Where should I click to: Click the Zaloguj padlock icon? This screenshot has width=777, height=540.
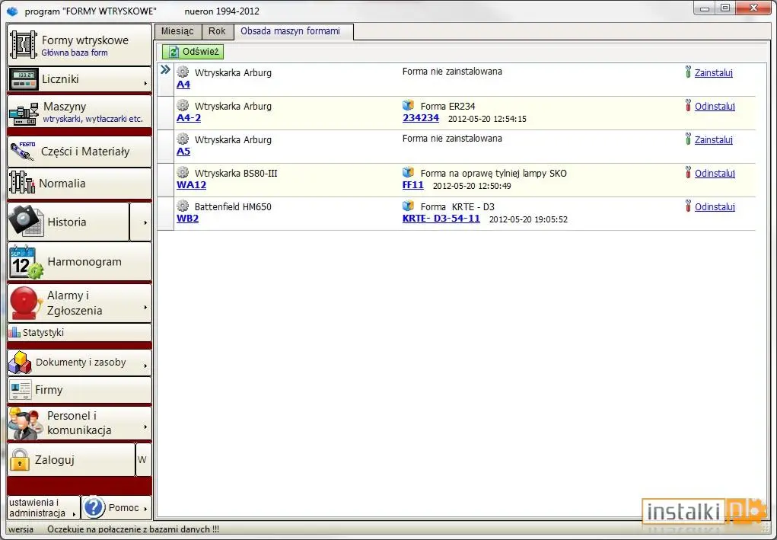[20, 460]
